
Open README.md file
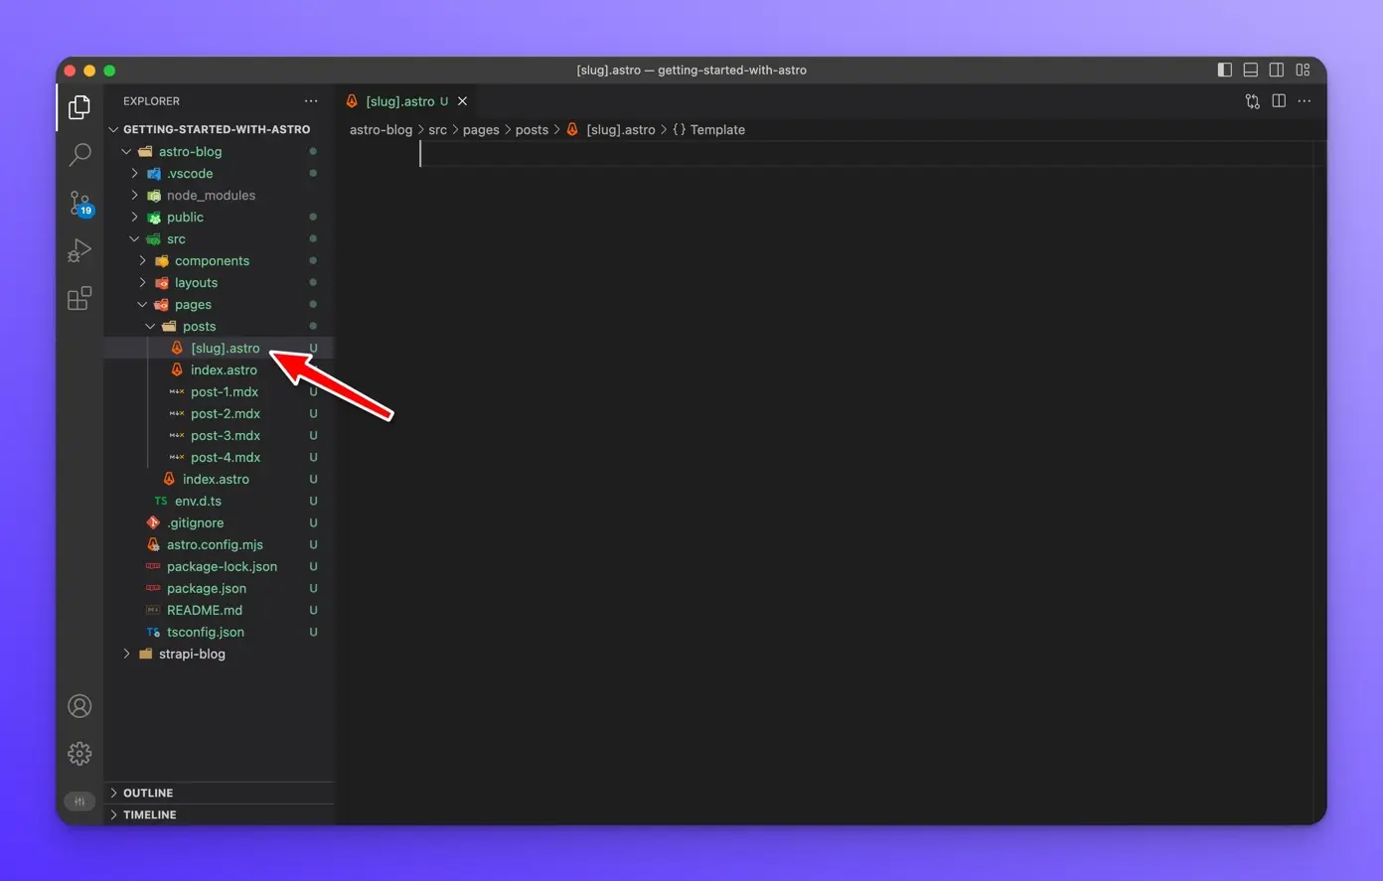[x=219, y=611]
